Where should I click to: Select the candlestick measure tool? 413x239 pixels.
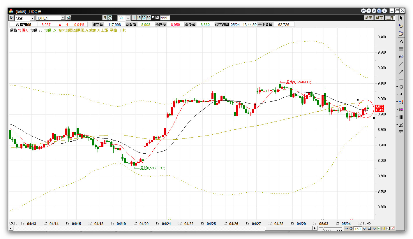coord(401,102)
